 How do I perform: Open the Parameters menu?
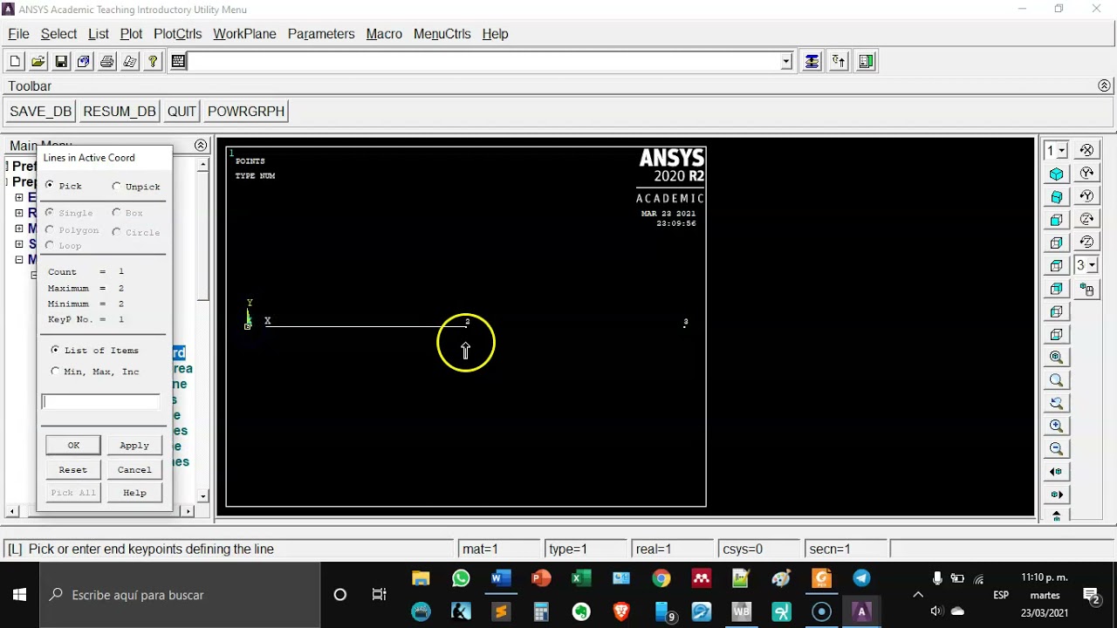coord(321,34)
